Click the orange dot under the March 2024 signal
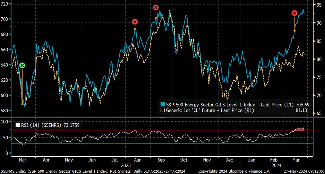Screen dimensions: 325x174 coord(294,31)
